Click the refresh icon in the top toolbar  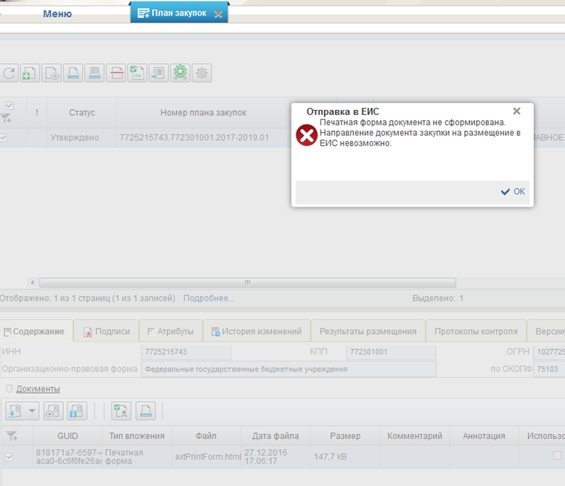[9, 72]
